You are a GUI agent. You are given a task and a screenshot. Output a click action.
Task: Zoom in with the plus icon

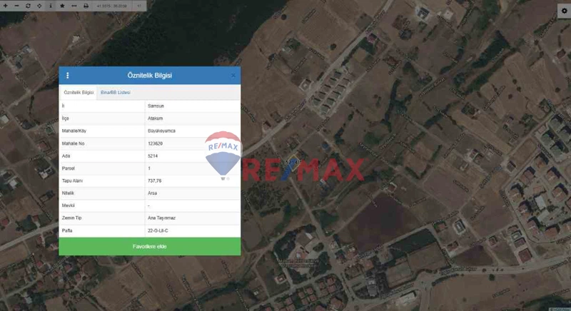click(x=6, y=6)
